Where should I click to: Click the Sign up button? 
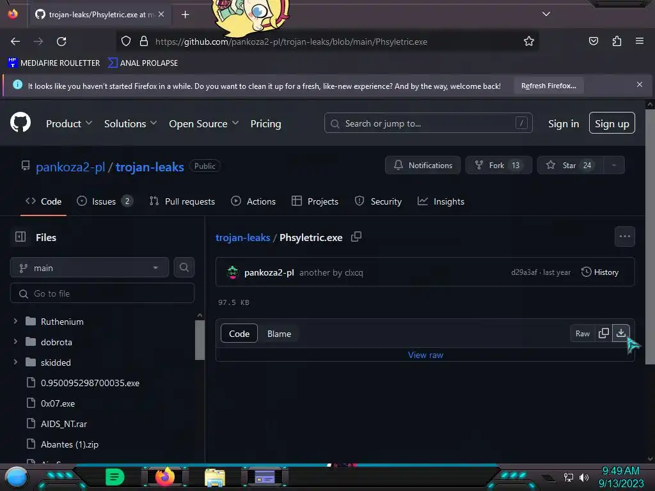[612, 123]
